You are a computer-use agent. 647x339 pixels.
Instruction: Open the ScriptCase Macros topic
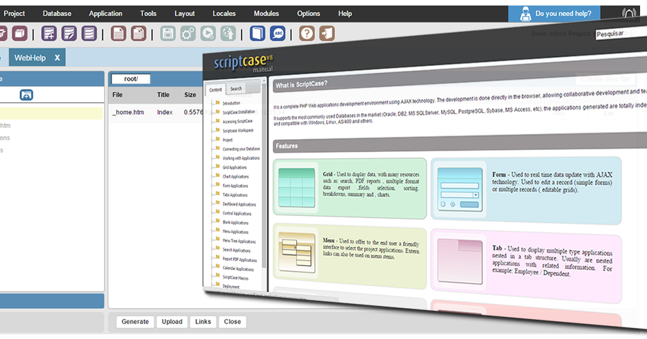coord(236,278)
